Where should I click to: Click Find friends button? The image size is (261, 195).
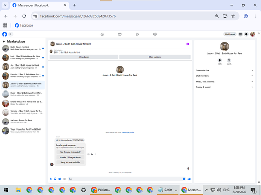(230, 34)
